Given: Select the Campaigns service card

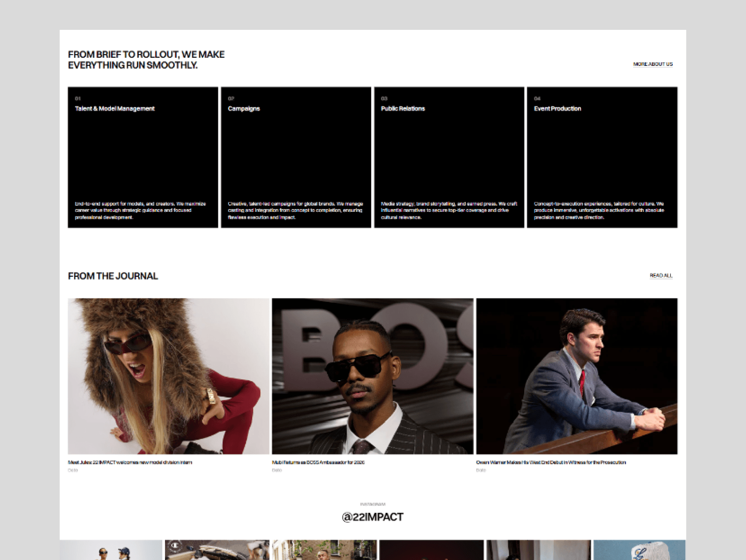Looking at the screenshot, I should click(x=296, y=157).
